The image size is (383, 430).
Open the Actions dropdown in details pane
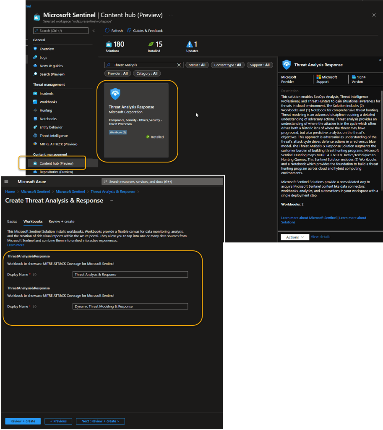pos(295,237)
